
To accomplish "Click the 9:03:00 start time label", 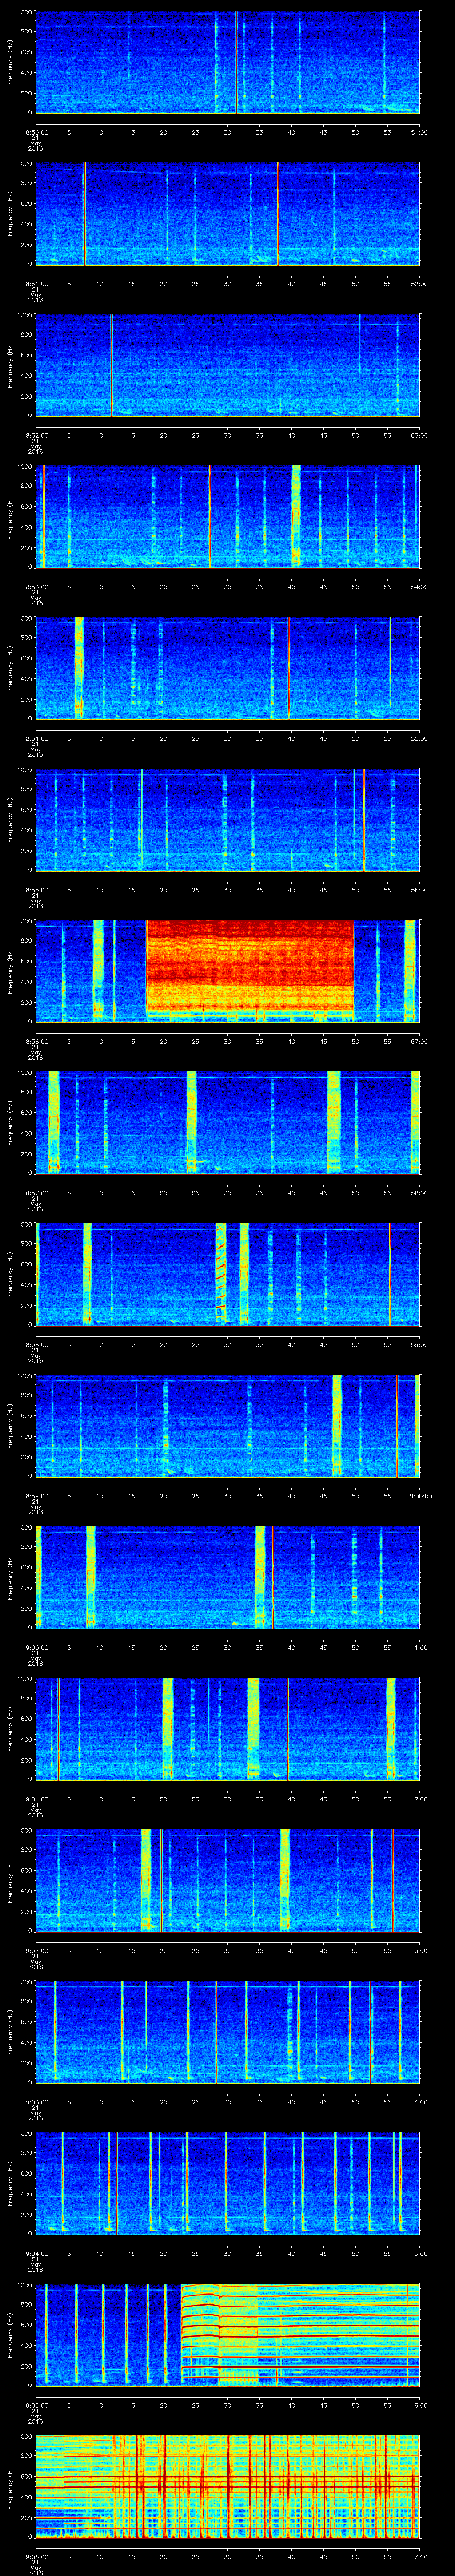I will point(37,2102).
